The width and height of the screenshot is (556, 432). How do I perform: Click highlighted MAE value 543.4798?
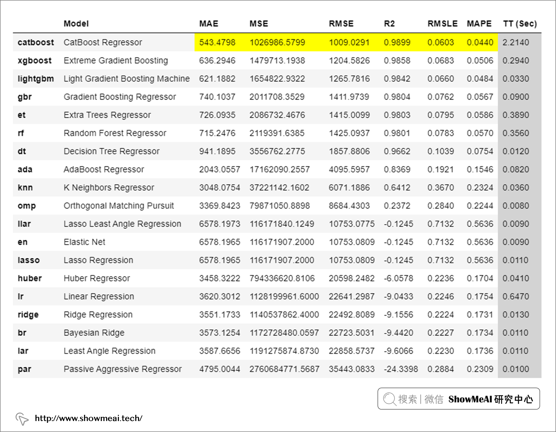(x=217, y=42)
